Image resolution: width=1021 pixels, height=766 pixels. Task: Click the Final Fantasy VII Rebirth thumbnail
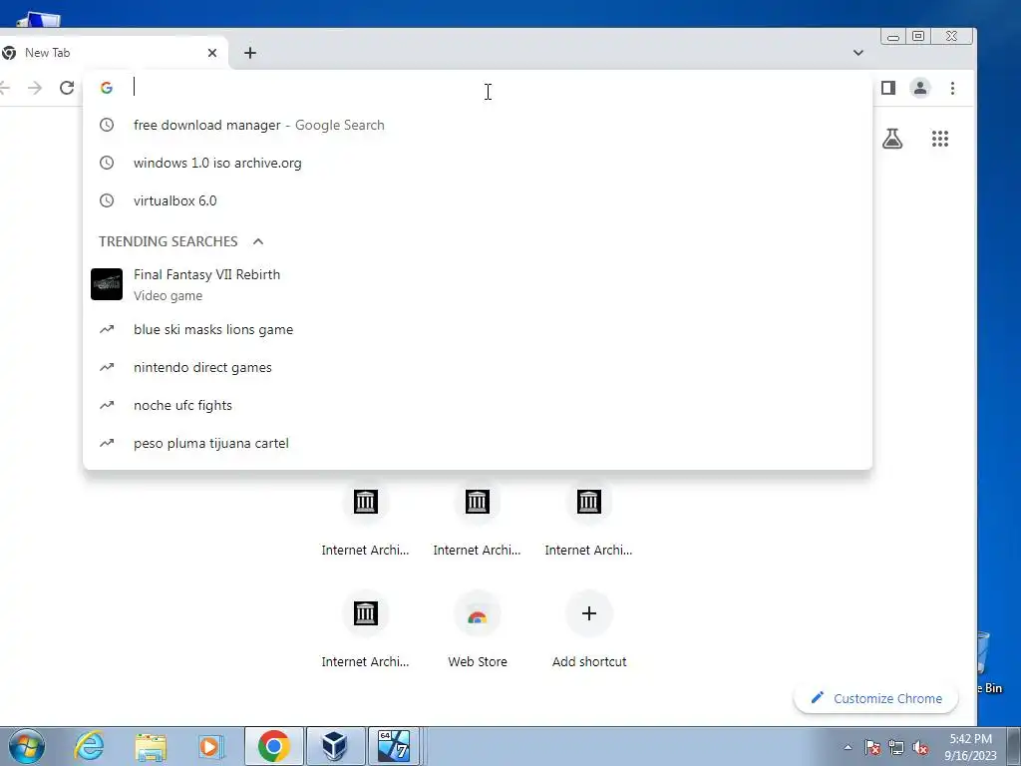point(107,284)
